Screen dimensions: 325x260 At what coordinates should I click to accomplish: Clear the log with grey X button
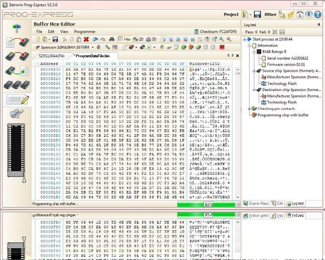(x=274, y=32)
